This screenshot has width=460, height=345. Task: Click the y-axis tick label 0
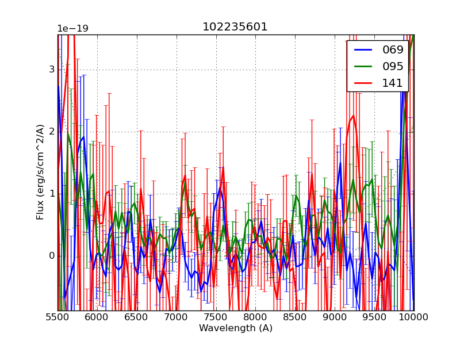(x=52, y=256)
